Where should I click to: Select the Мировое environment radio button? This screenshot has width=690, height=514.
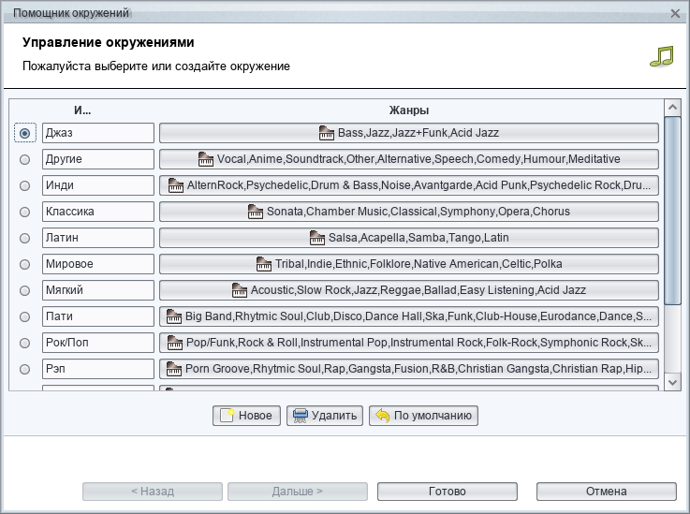pyautogui.click(x=24, y=264)
